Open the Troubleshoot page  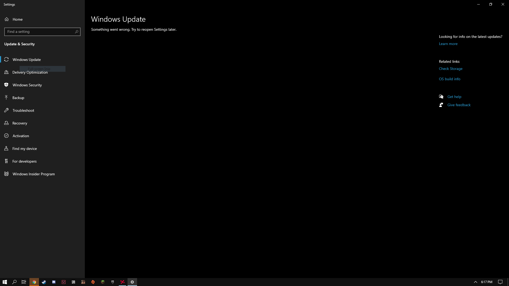pyautogui.click(x=42, y=110)
